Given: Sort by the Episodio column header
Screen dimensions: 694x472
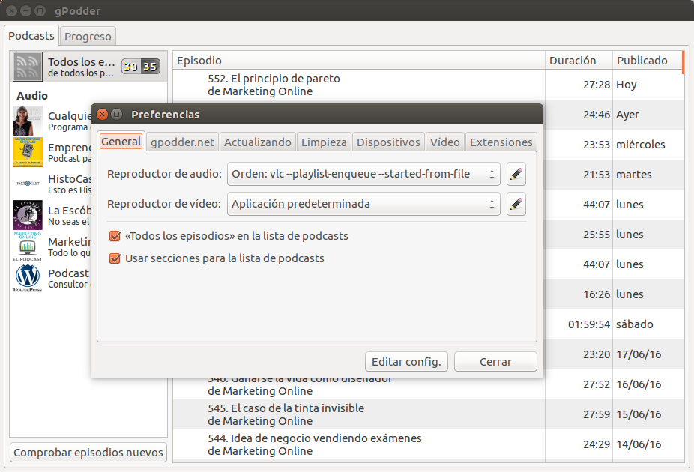Looking at the screenshot, I should click(x=359, y=61).
